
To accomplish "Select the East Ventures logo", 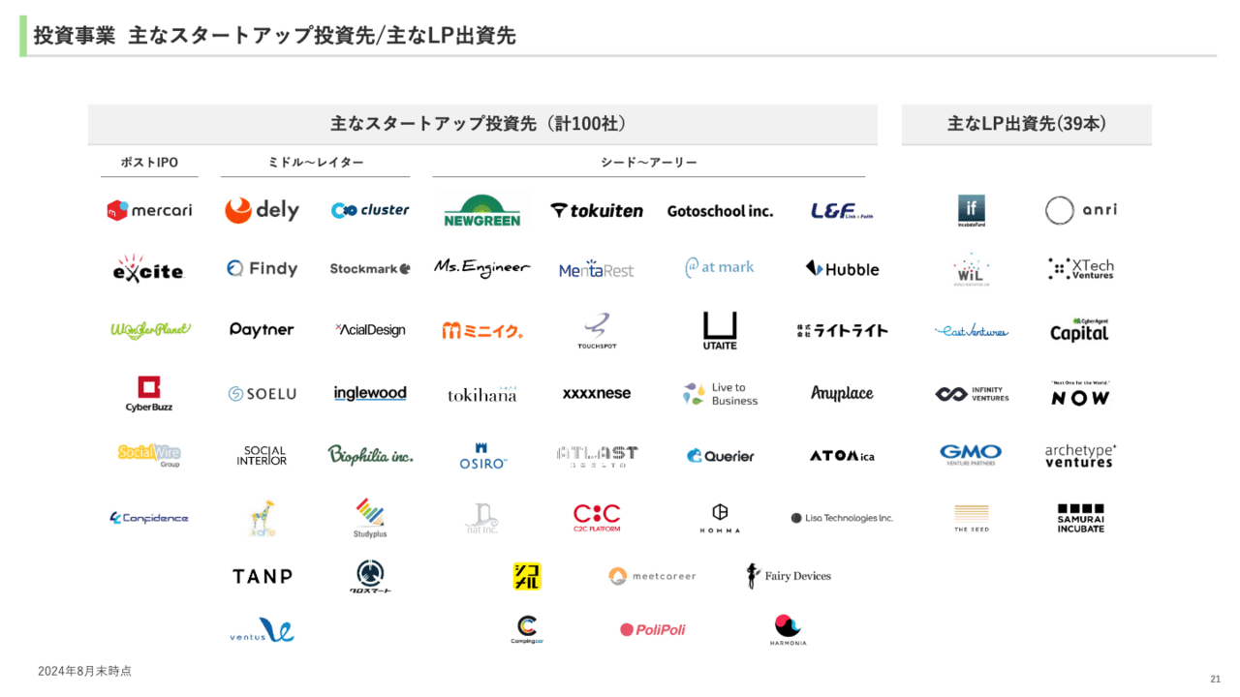I will [972, 331].
